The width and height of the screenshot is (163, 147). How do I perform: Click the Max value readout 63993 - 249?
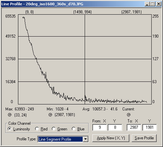(24, 109)
